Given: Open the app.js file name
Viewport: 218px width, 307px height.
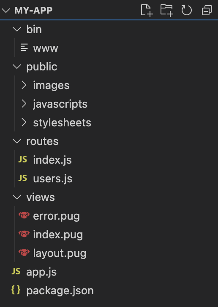Looking at the screenshot, I should tap(41, 272).
